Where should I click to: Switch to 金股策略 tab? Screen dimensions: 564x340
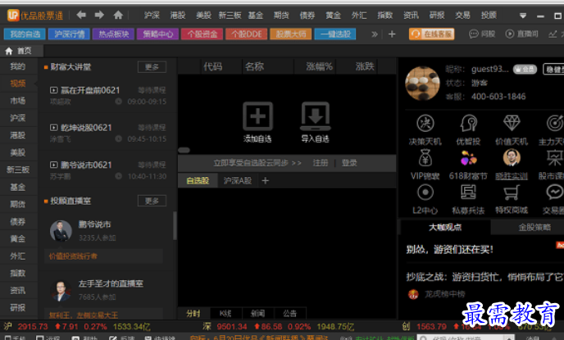(x=534, y=227)
